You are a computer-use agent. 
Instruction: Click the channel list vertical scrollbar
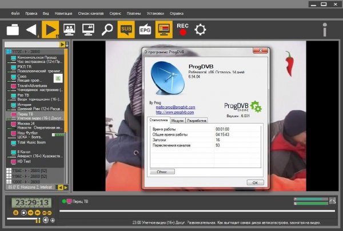(66, 116)
